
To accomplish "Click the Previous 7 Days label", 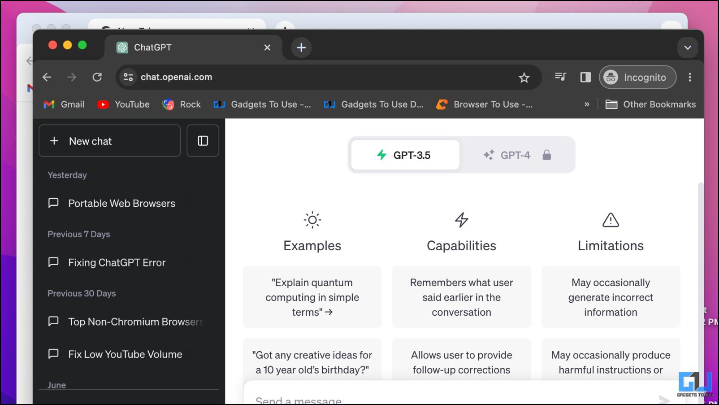I will [79, 234].
